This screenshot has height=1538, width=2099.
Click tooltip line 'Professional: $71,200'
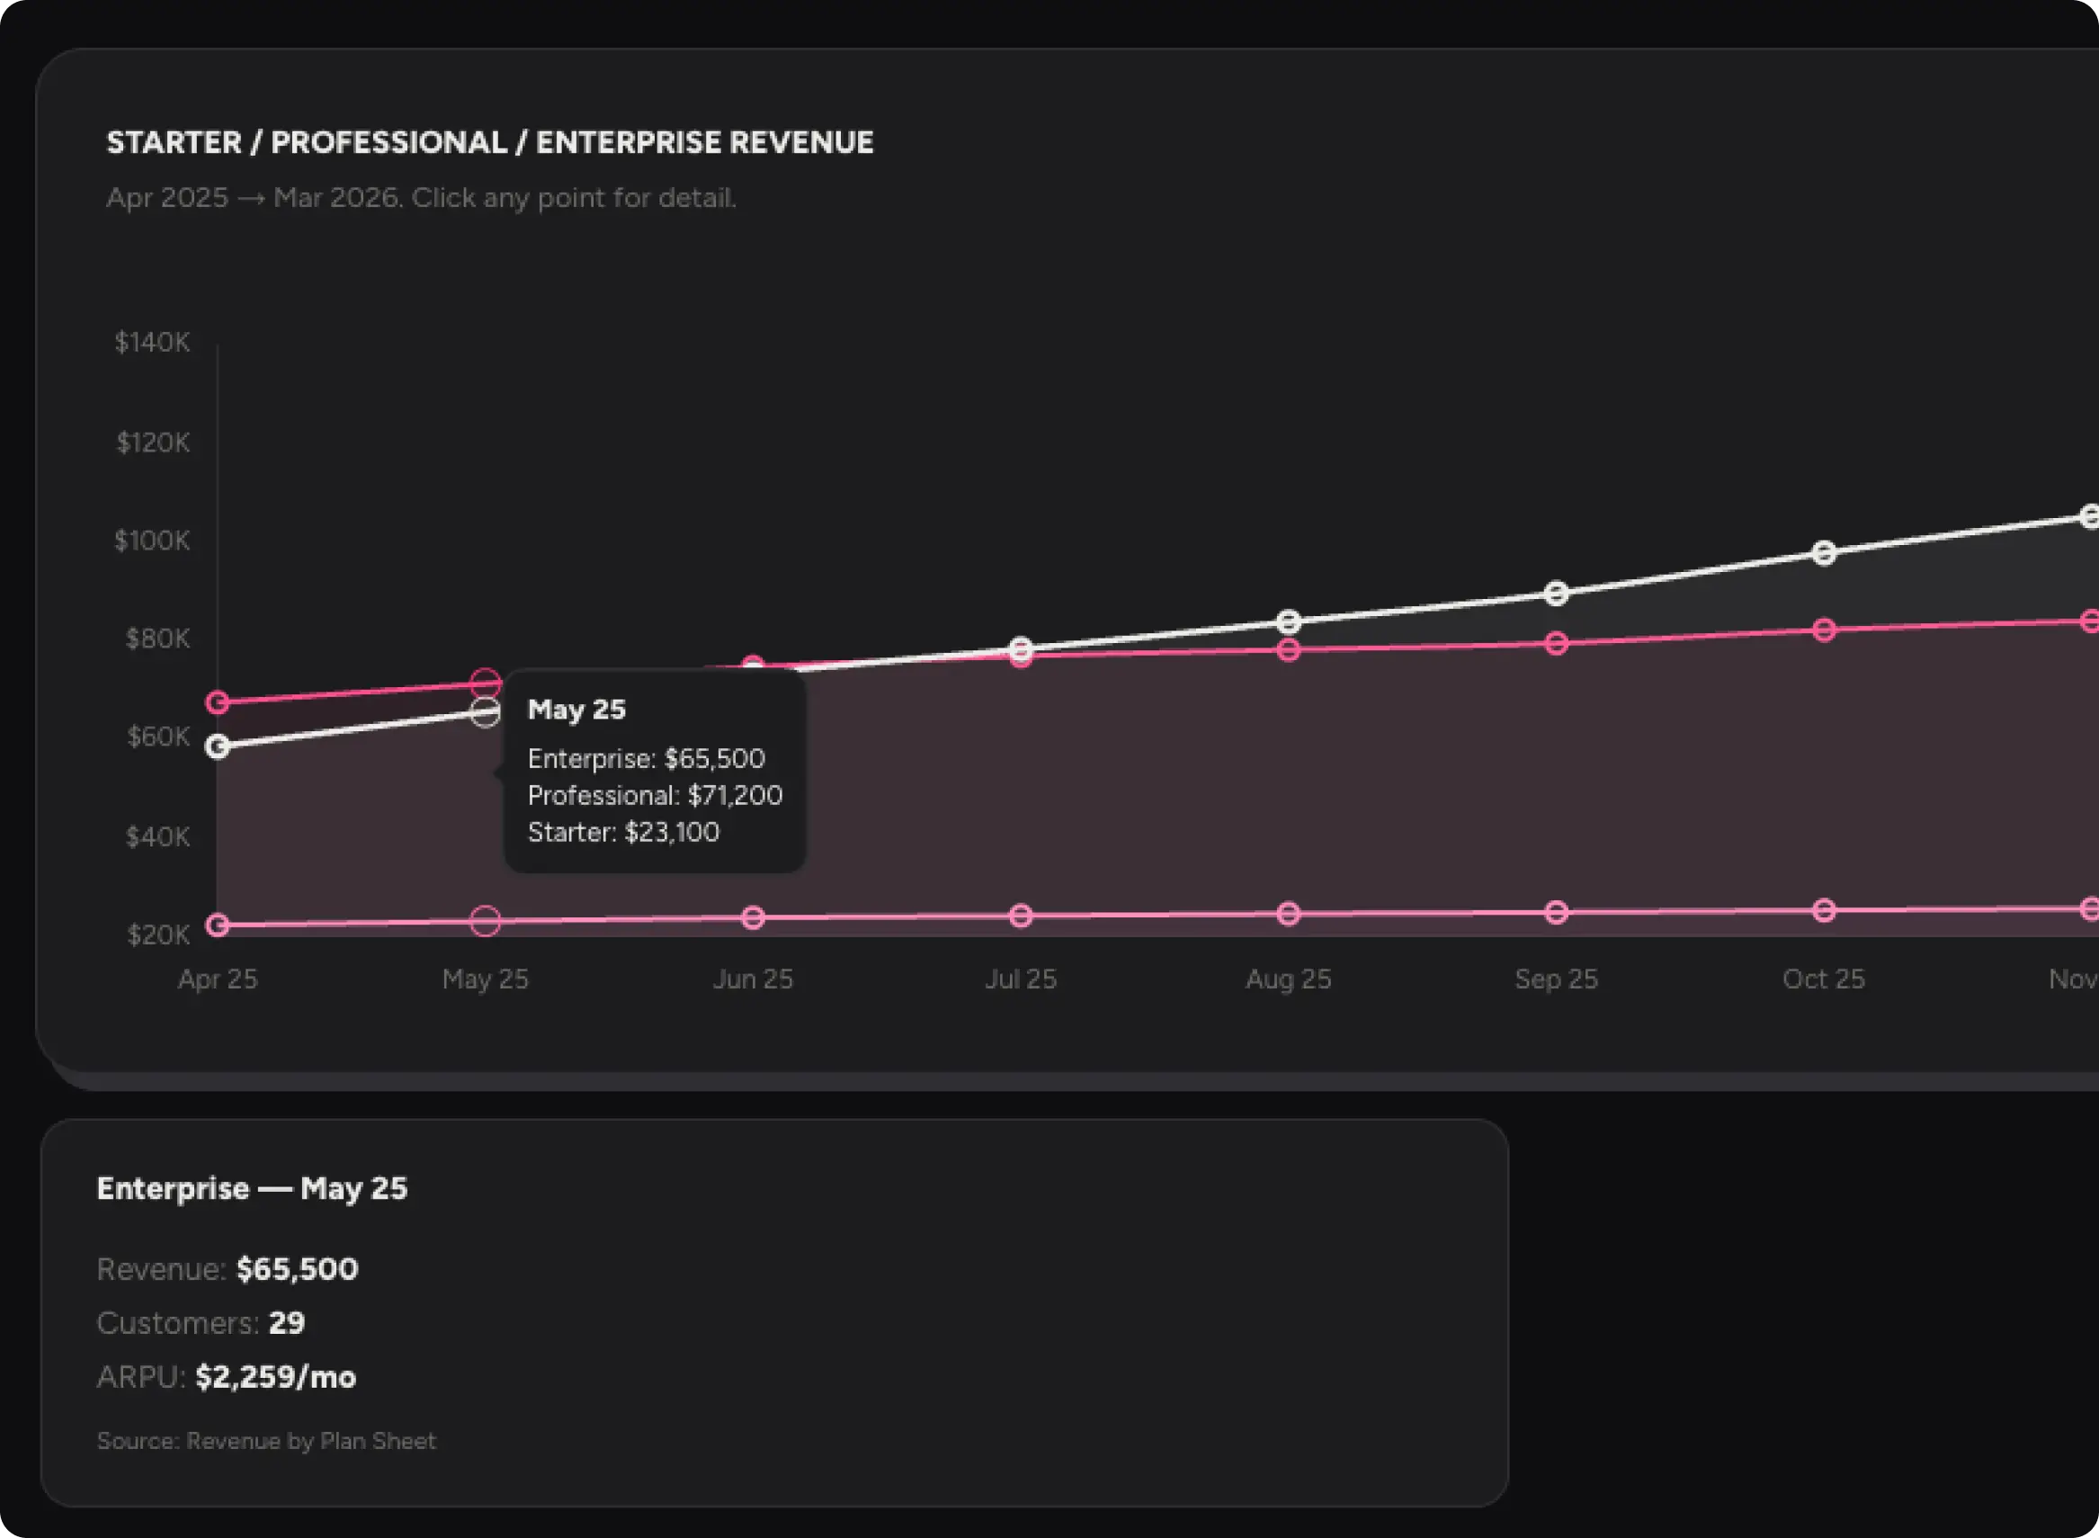(x=656, y=795)
